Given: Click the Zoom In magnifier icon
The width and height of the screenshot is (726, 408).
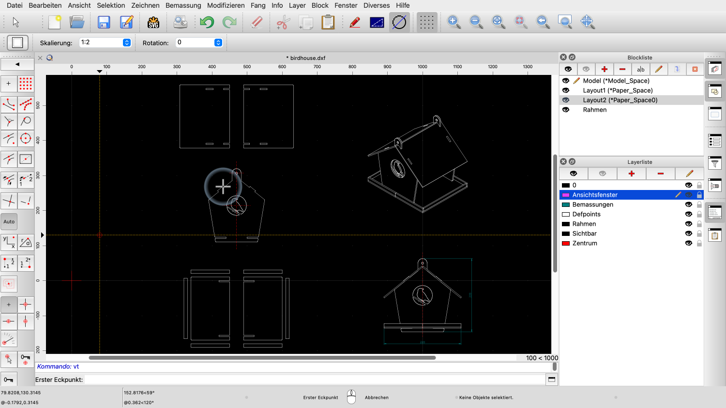Looking at the screenshot, I should point(454,22).
